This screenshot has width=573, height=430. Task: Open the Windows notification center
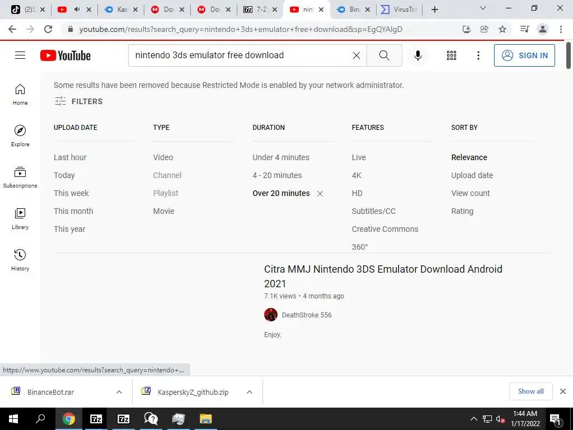[x=556, y=419]
